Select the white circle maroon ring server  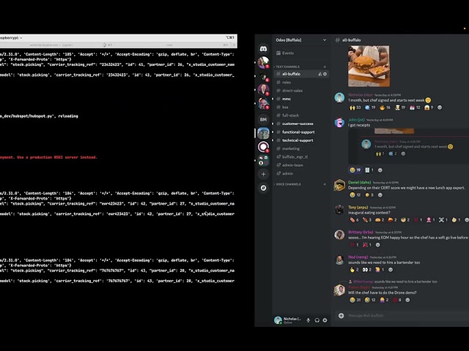click(x=263, y=146)
